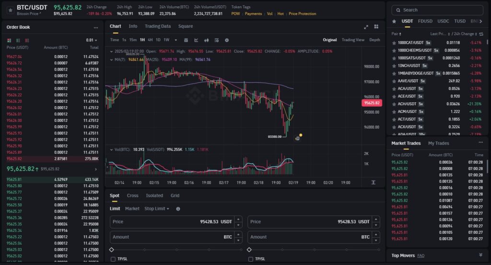Favorite the AAVE/USDT pair

pyautogui.click(x=394, y=81)
